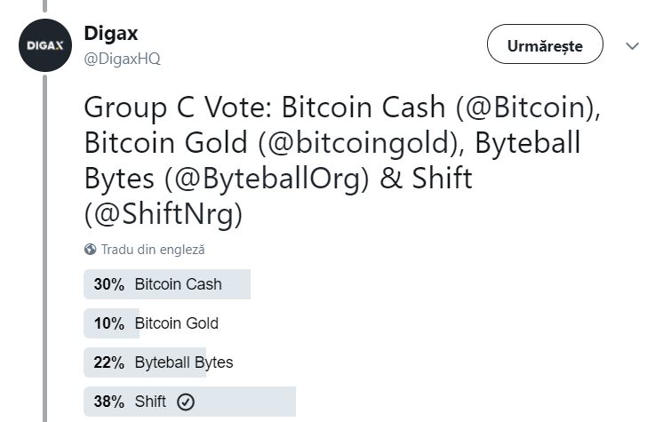Open the @ShiftNrg mention
Viewport: 655px width, 422px height.
[163, 214]
